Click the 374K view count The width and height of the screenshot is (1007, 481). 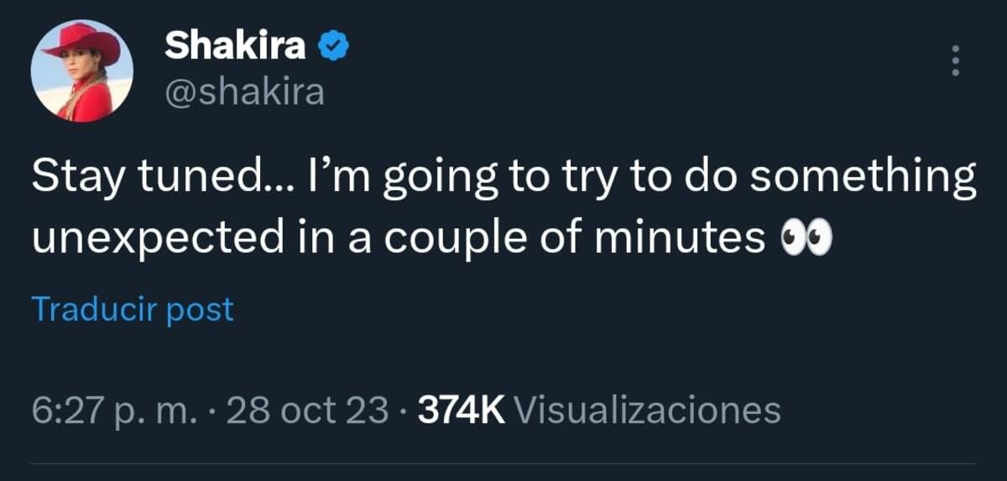tap(461, 411)
